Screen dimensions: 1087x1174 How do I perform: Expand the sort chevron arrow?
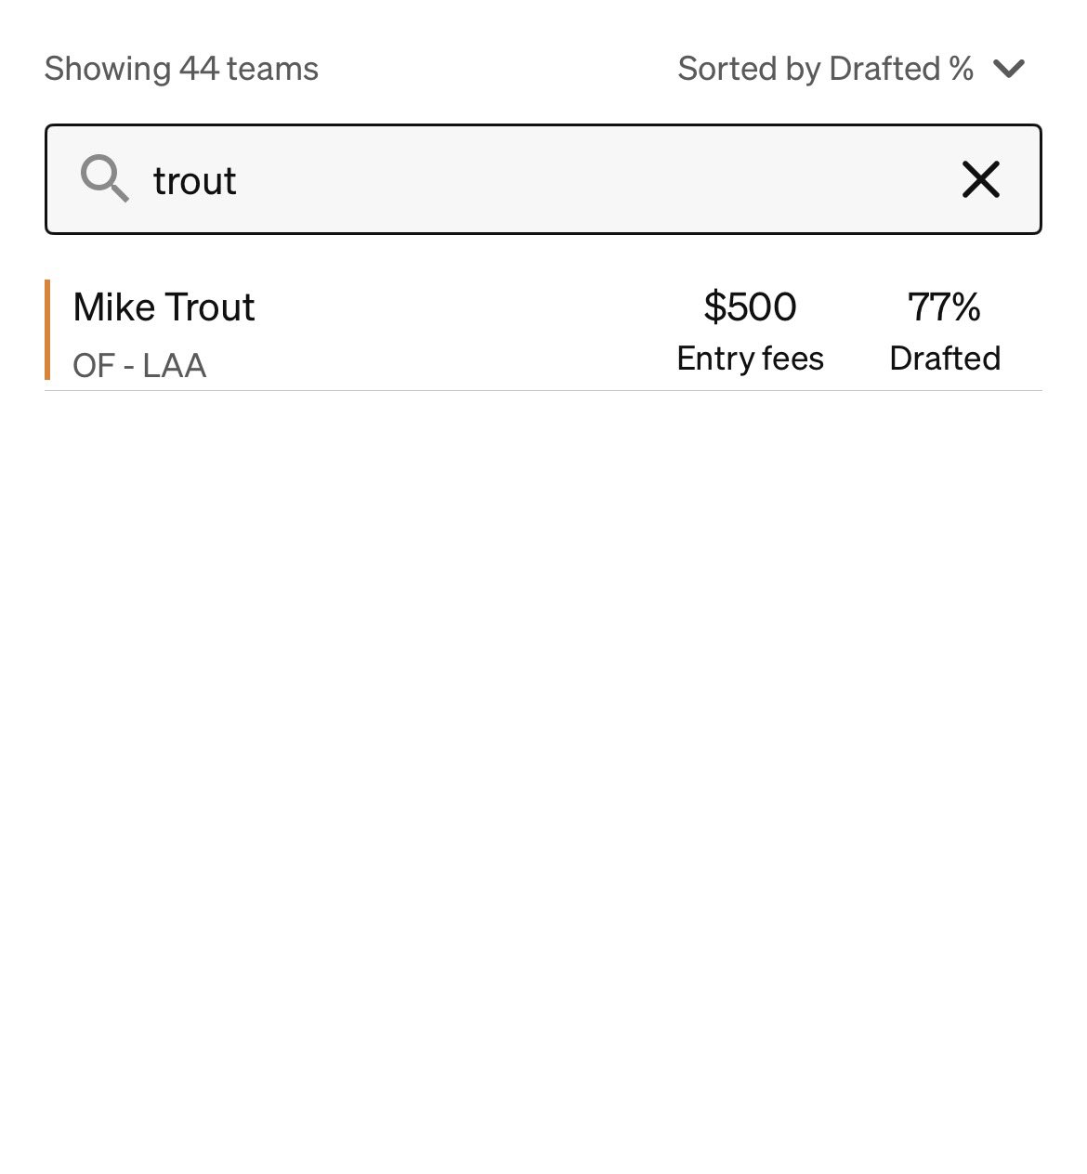point(1008,69)
